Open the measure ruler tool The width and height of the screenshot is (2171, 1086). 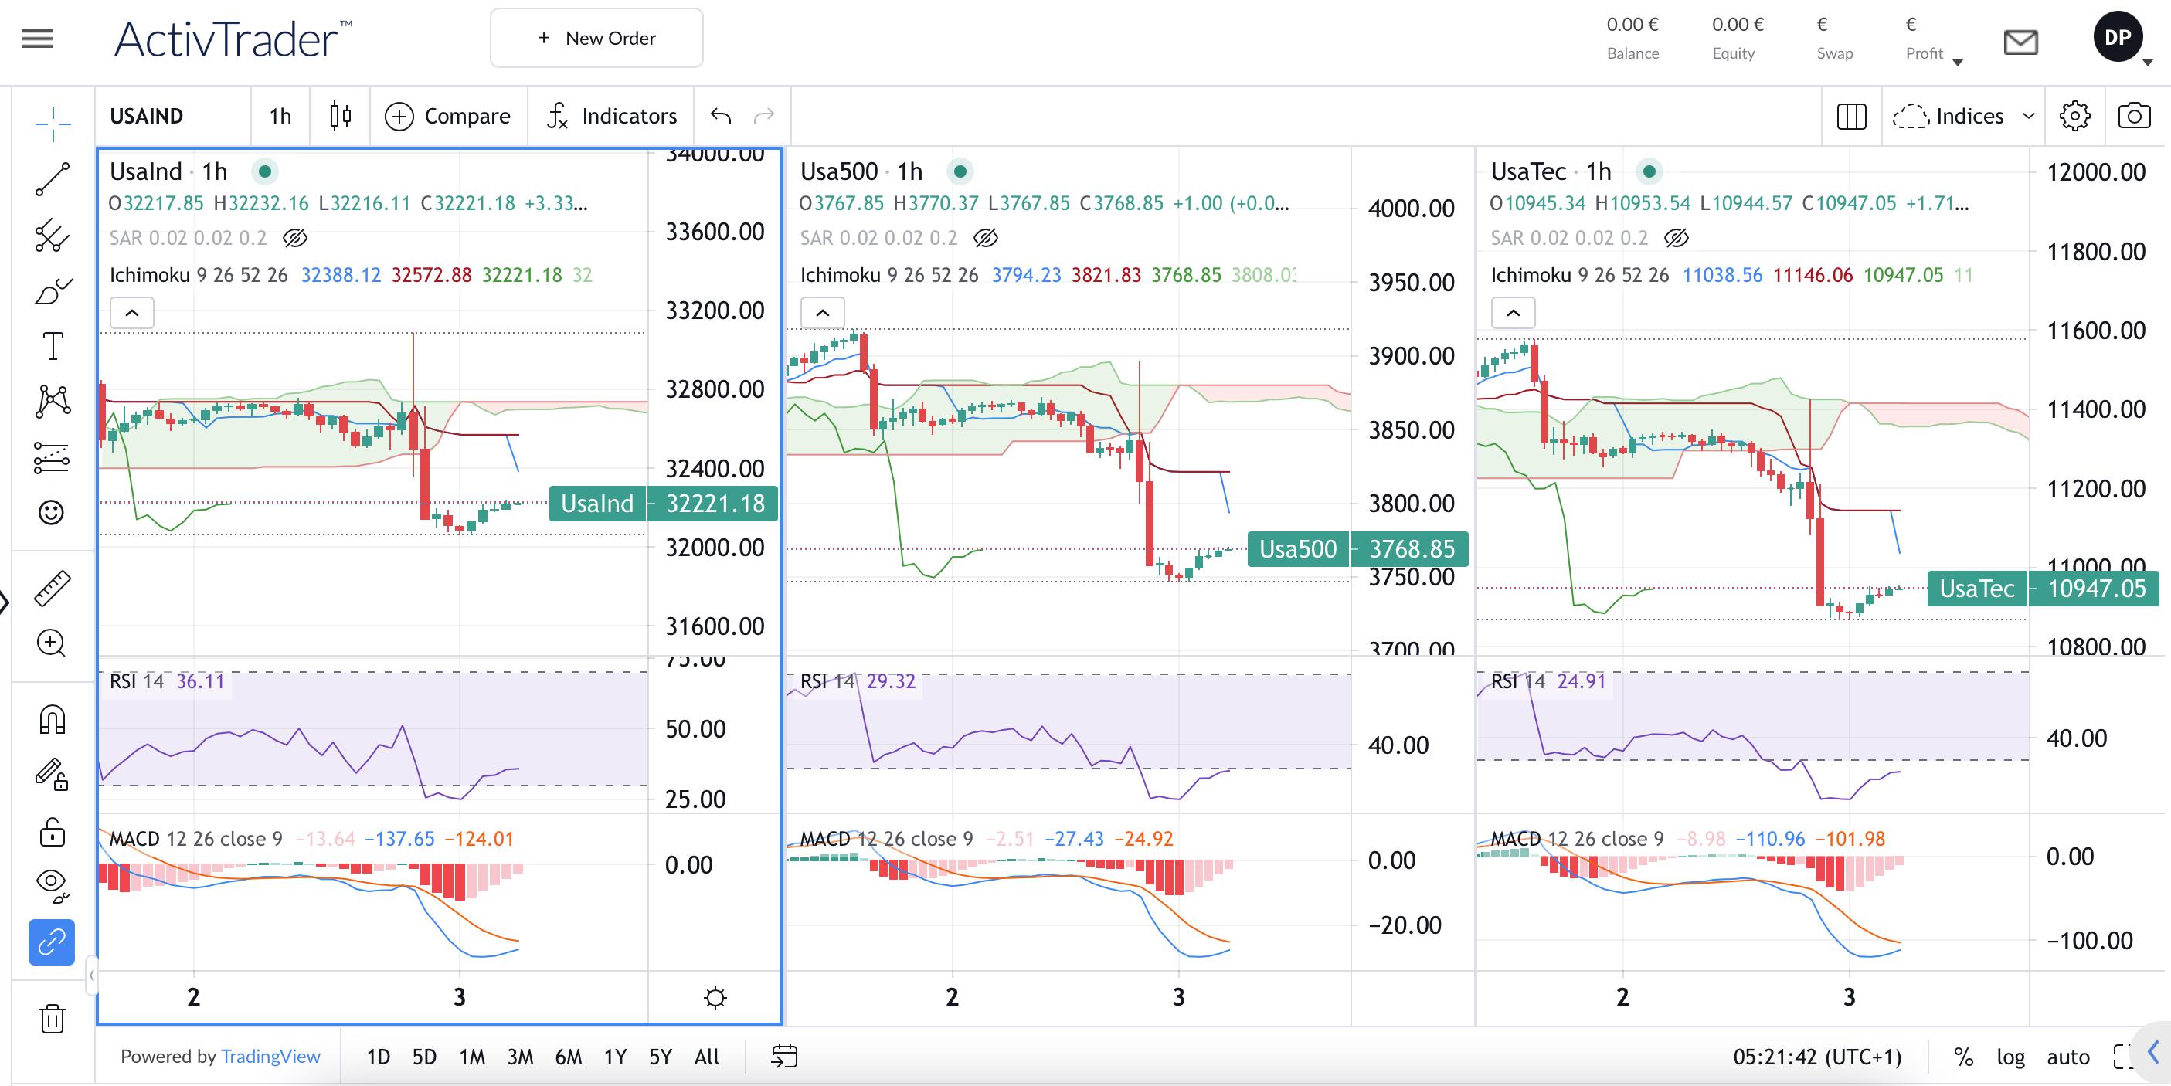click(53, 588)
